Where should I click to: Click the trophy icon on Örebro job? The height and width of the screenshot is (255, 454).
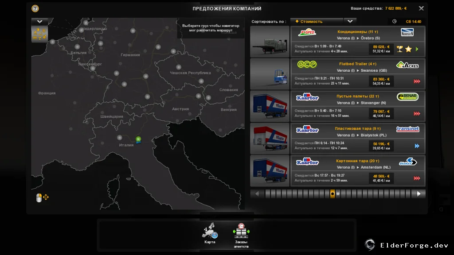(400, 49)
